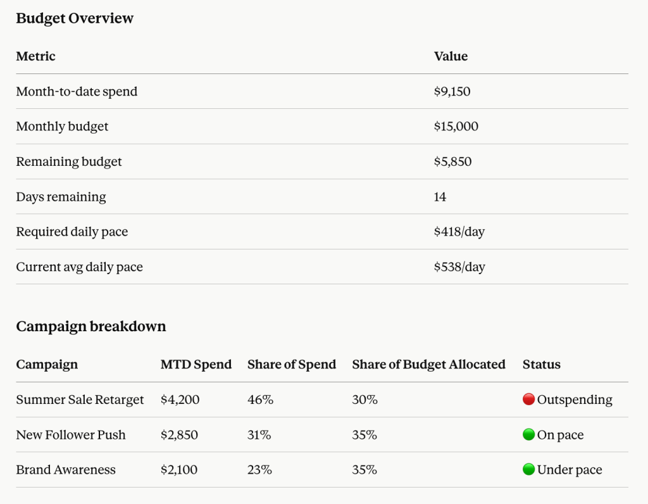Click the Share of Spend column header

click(x=292, y=365)
